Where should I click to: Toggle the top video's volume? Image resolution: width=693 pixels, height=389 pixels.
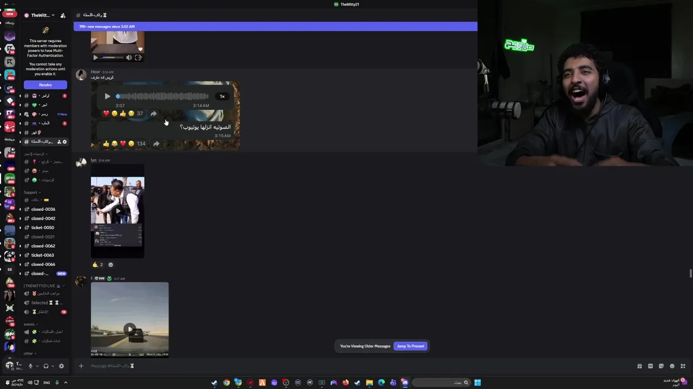click(129, 57)
